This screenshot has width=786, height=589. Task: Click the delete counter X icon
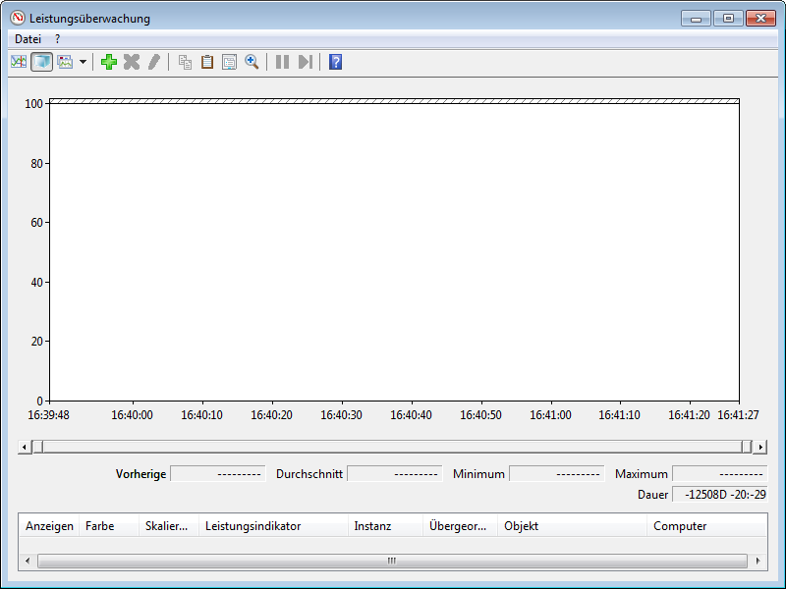132,62
